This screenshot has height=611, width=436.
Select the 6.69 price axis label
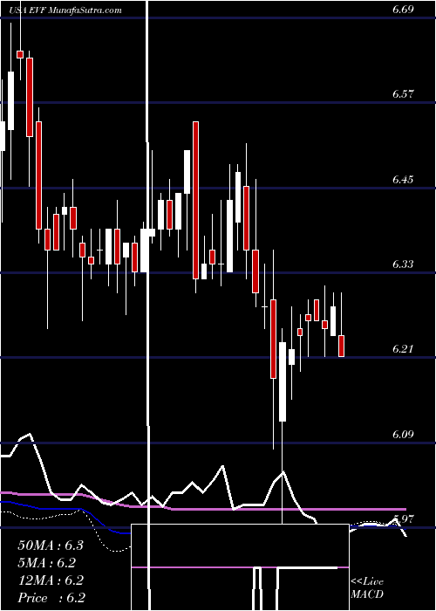click(x=403, y=10)
